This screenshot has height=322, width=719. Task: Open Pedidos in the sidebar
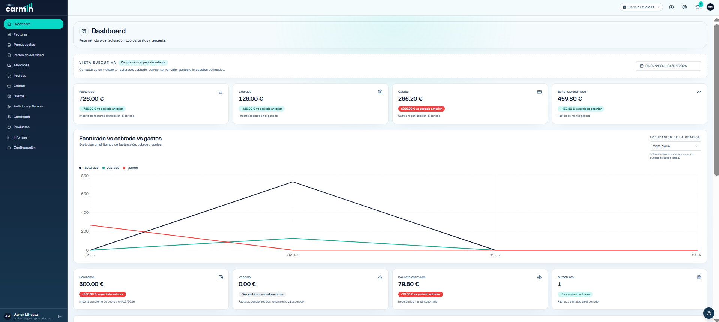click(33, 76)
